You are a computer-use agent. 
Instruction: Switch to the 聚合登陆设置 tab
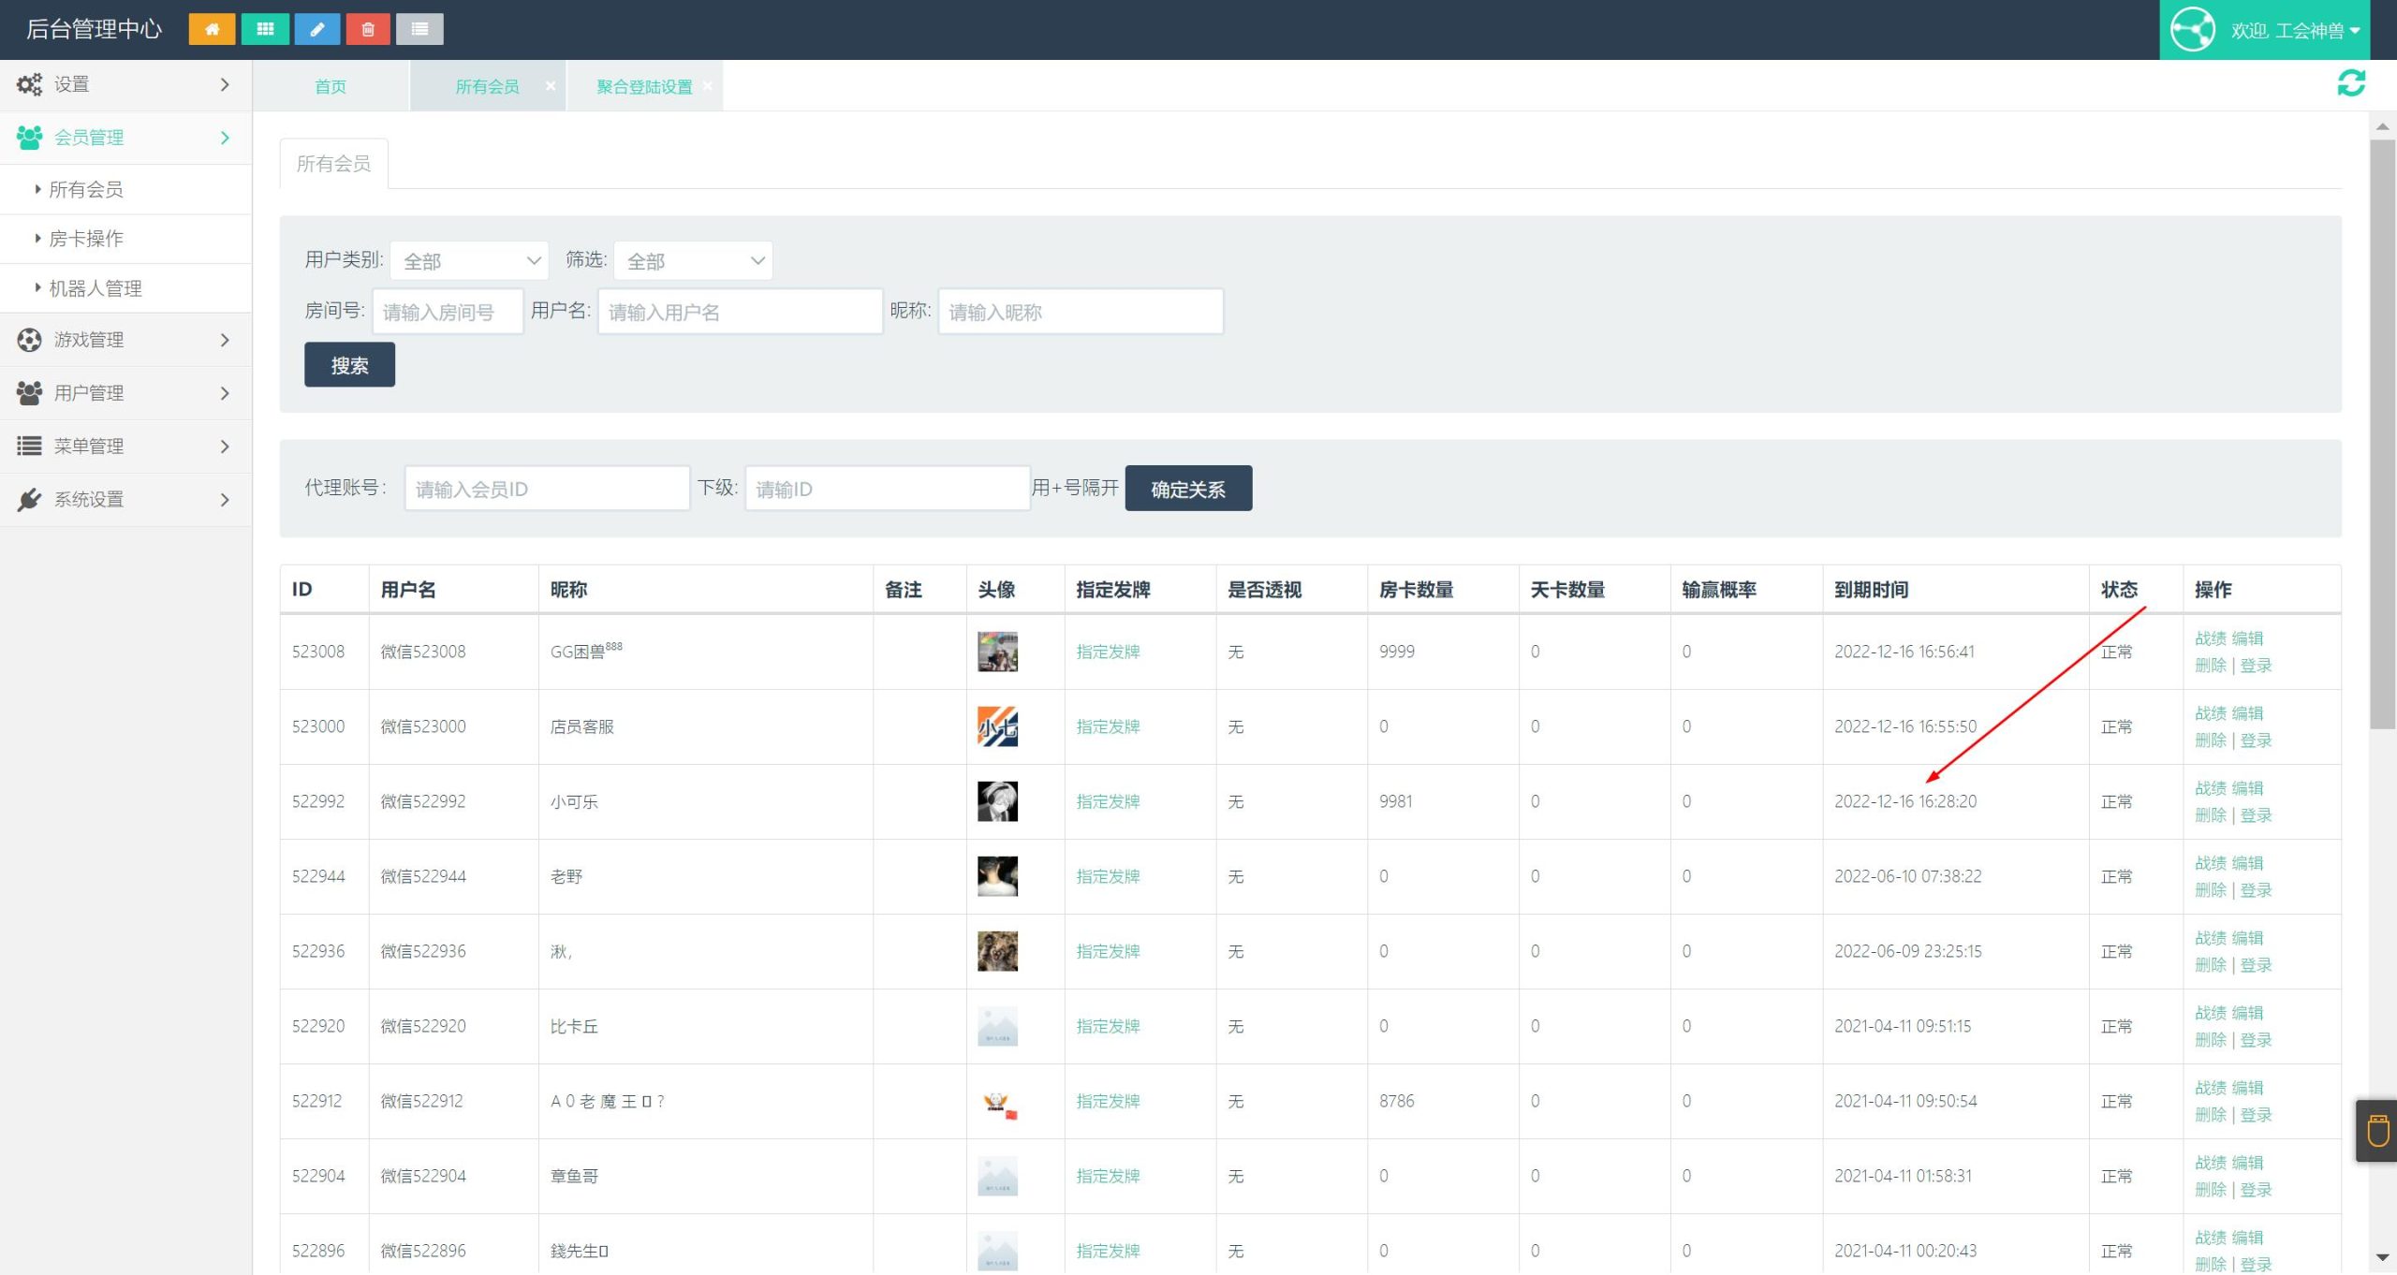(644, 86)
